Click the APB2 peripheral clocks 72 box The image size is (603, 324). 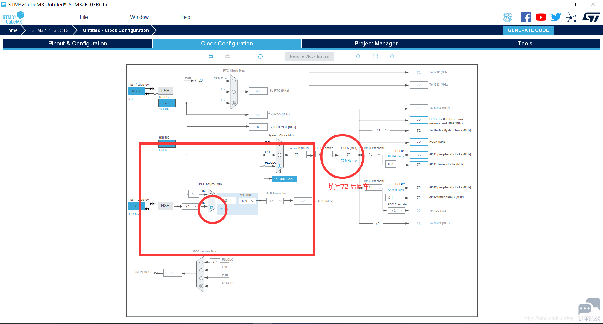tap(419, 188)
